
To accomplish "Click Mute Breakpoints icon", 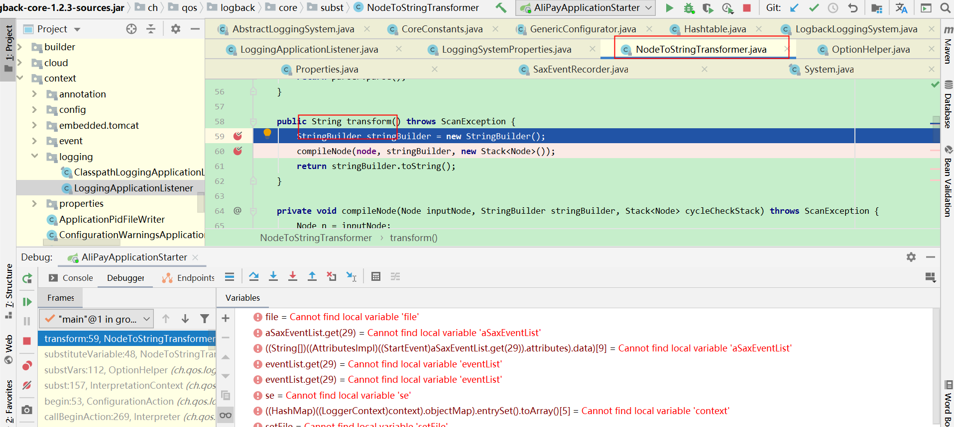I will coord(27,385).
